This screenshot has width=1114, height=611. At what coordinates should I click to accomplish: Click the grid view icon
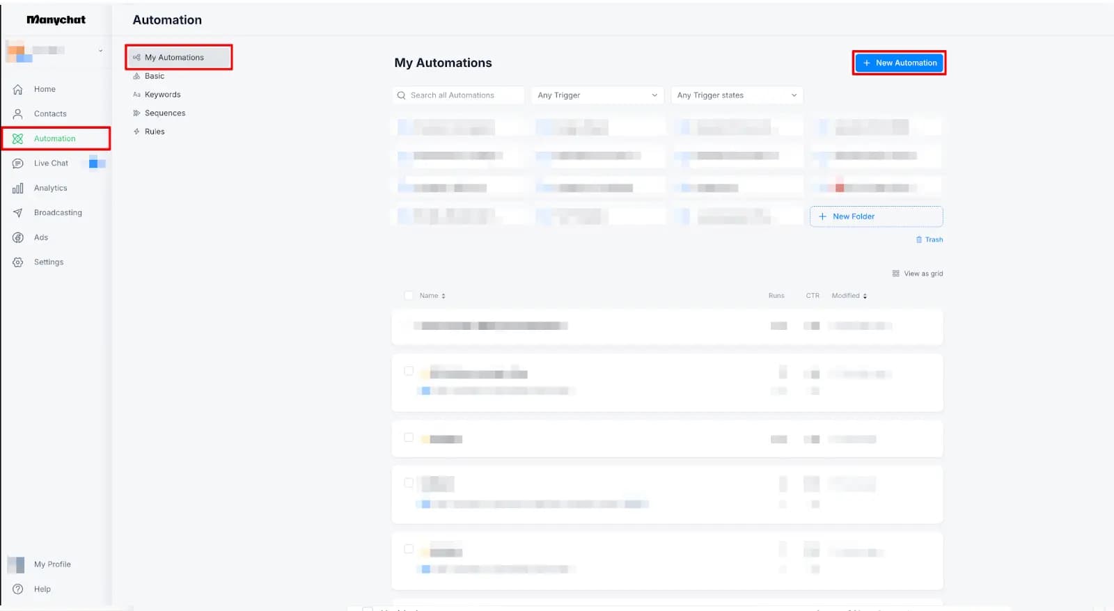pyautogui.click(x=896, y=273)
